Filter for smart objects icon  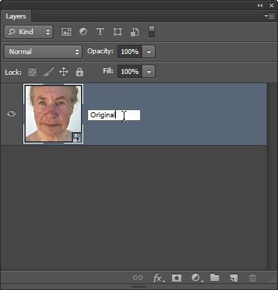(x=134, y=32)
